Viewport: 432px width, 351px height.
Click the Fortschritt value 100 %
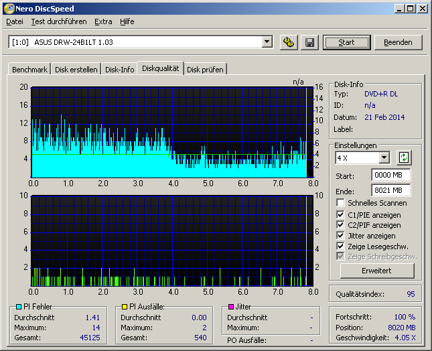[405, 317]
